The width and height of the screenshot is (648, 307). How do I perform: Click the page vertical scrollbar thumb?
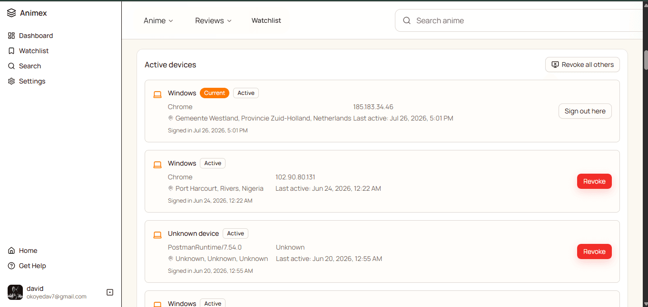click(646, 60)
